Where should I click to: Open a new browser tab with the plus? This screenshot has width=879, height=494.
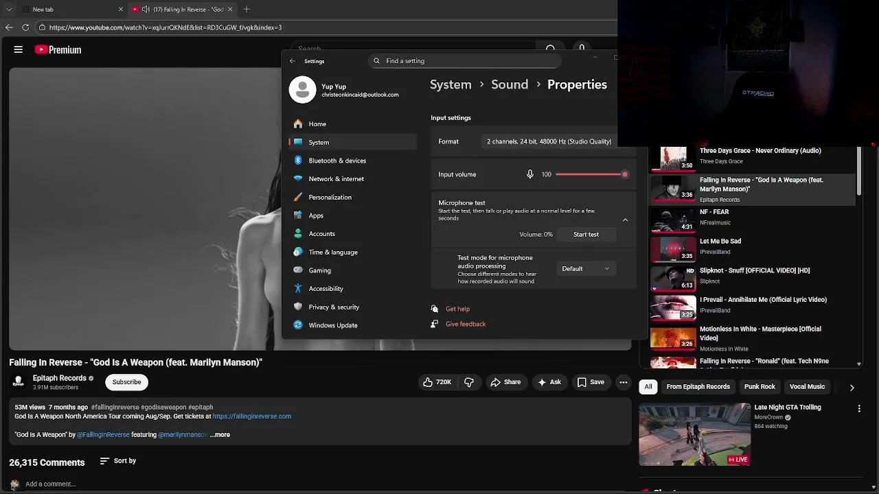tap(247, 9)
